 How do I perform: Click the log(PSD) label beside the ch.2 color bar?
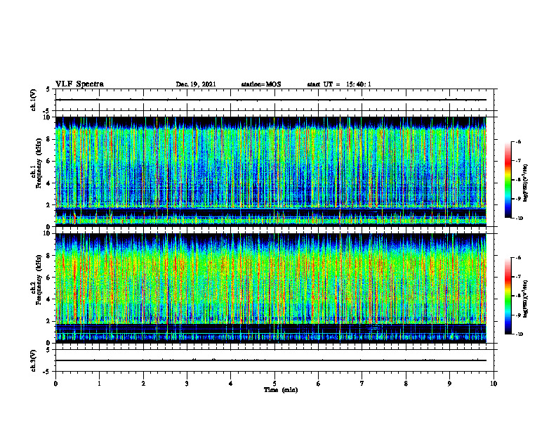tap(526, 299)
